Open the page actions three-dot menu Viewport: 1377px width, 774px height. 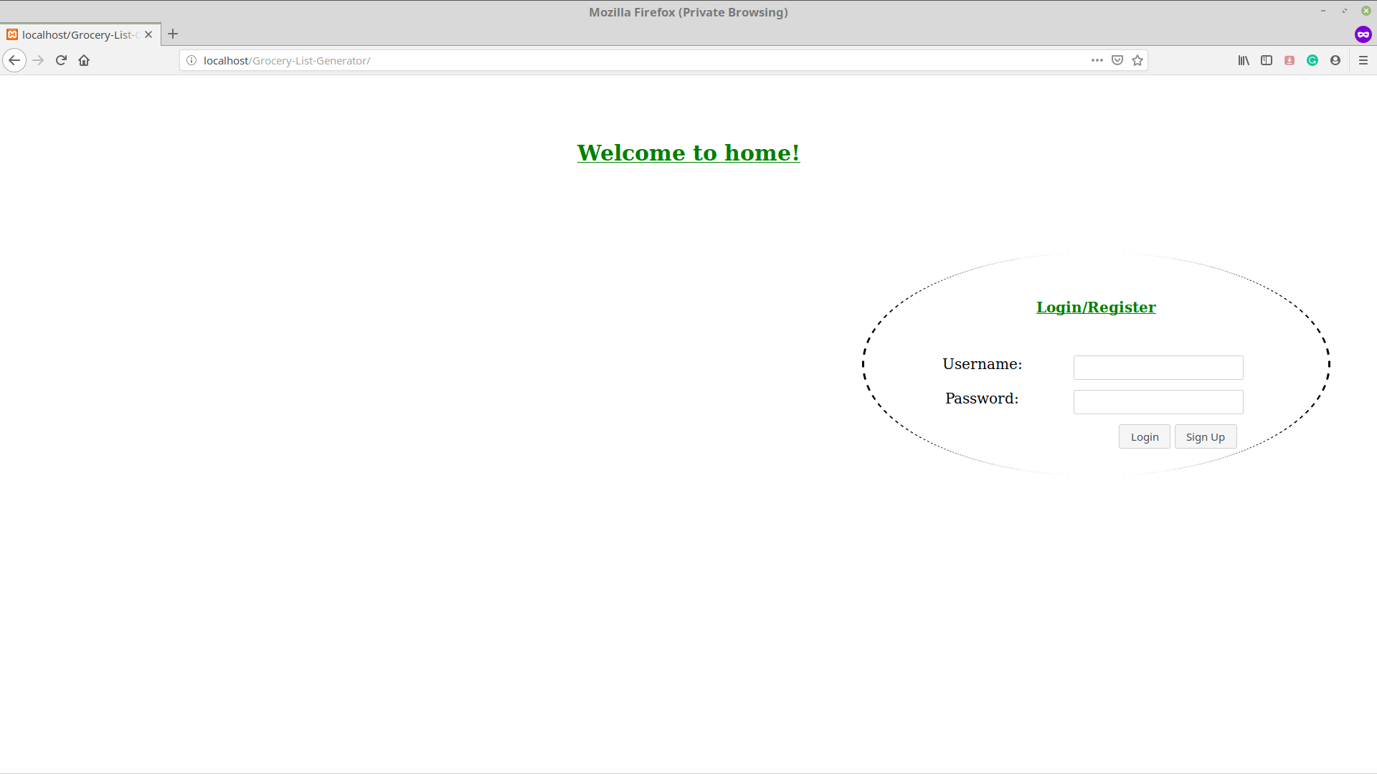(1097, 60)
